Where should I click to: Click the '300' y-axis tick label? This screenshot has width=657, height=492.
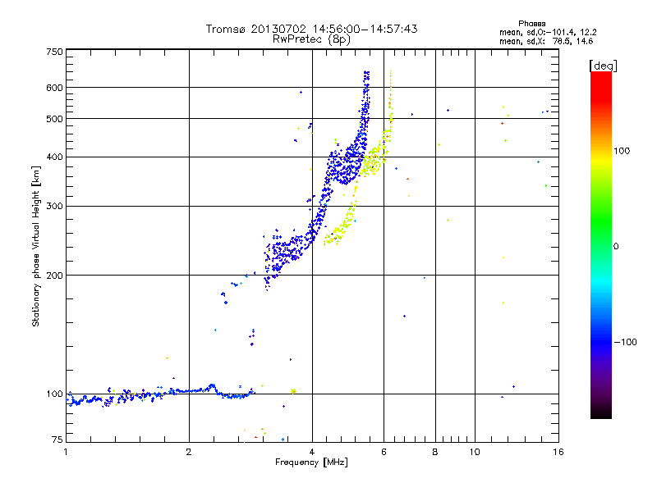[x=54, y=207]
